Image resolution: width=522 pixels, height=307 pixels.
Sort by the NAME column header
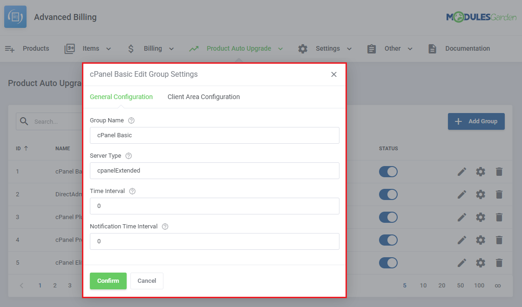62,148
